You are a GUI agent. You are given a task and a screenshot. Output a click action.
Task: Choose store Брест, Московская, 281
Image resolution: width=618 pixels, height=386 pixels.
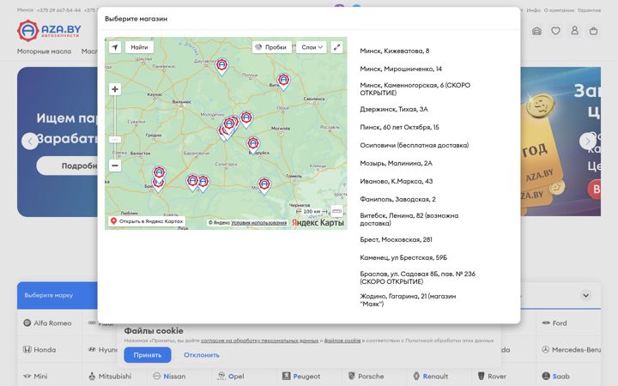point(396,239)
